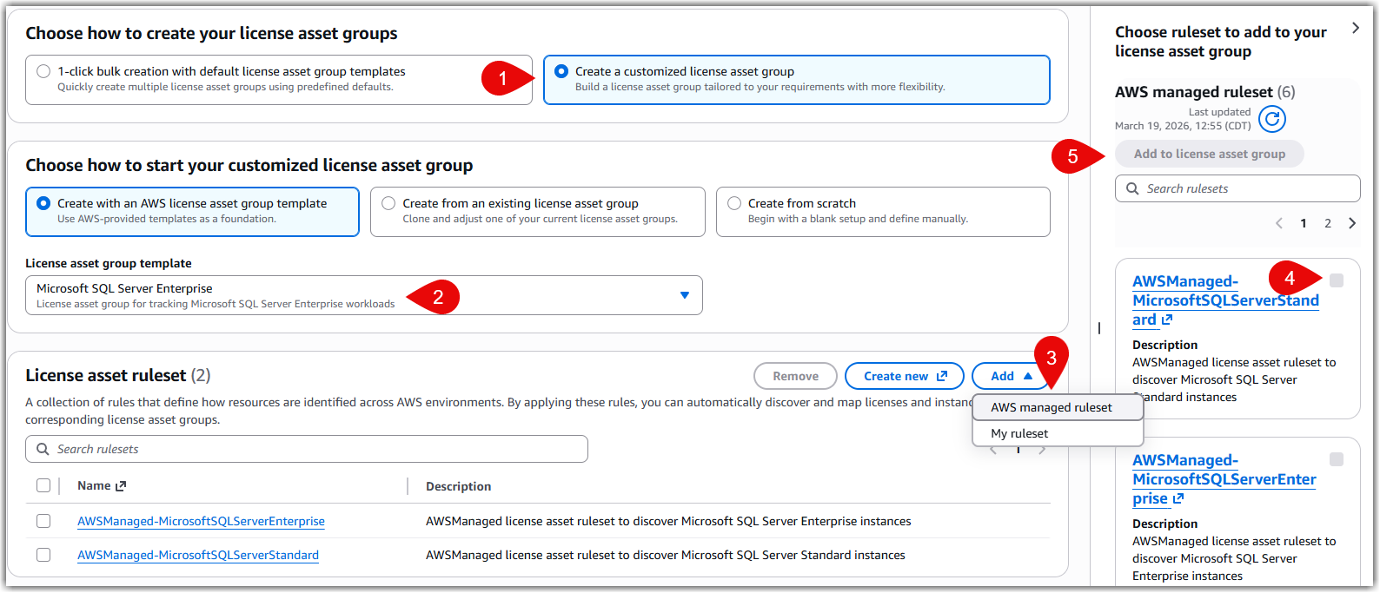The image size is (1380, 593).
Task: Focus the main Search rulesets field
Action: 307,449
